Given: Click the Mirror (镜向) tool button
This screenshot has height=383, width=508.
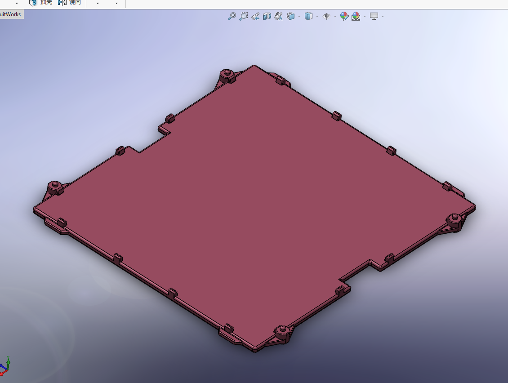Looking at the screenshot, I should [x=69, y=3].
